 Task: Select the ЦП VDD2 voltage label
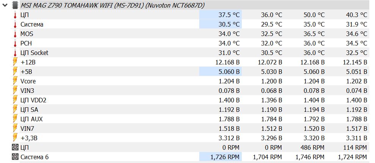pyautogui.click(x=33, y=100)
